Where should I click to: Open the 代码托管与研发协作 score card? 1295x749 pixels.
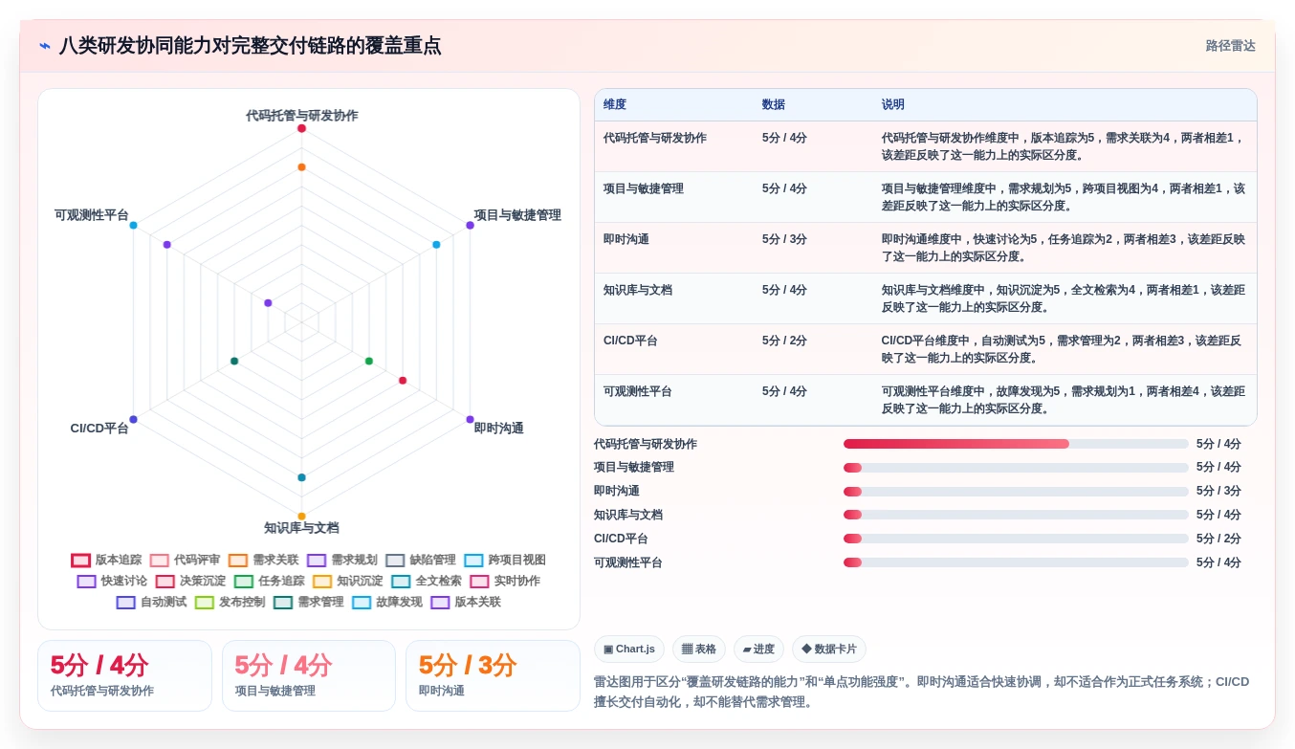124,675
